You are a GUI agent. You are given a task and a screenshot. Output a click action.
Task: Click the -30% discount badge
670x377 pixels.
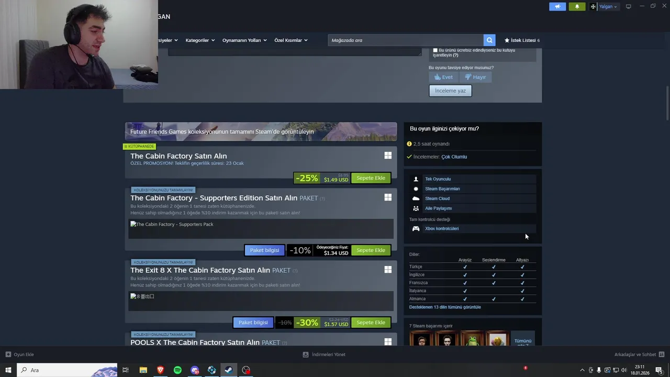click(x=307, y=323)
